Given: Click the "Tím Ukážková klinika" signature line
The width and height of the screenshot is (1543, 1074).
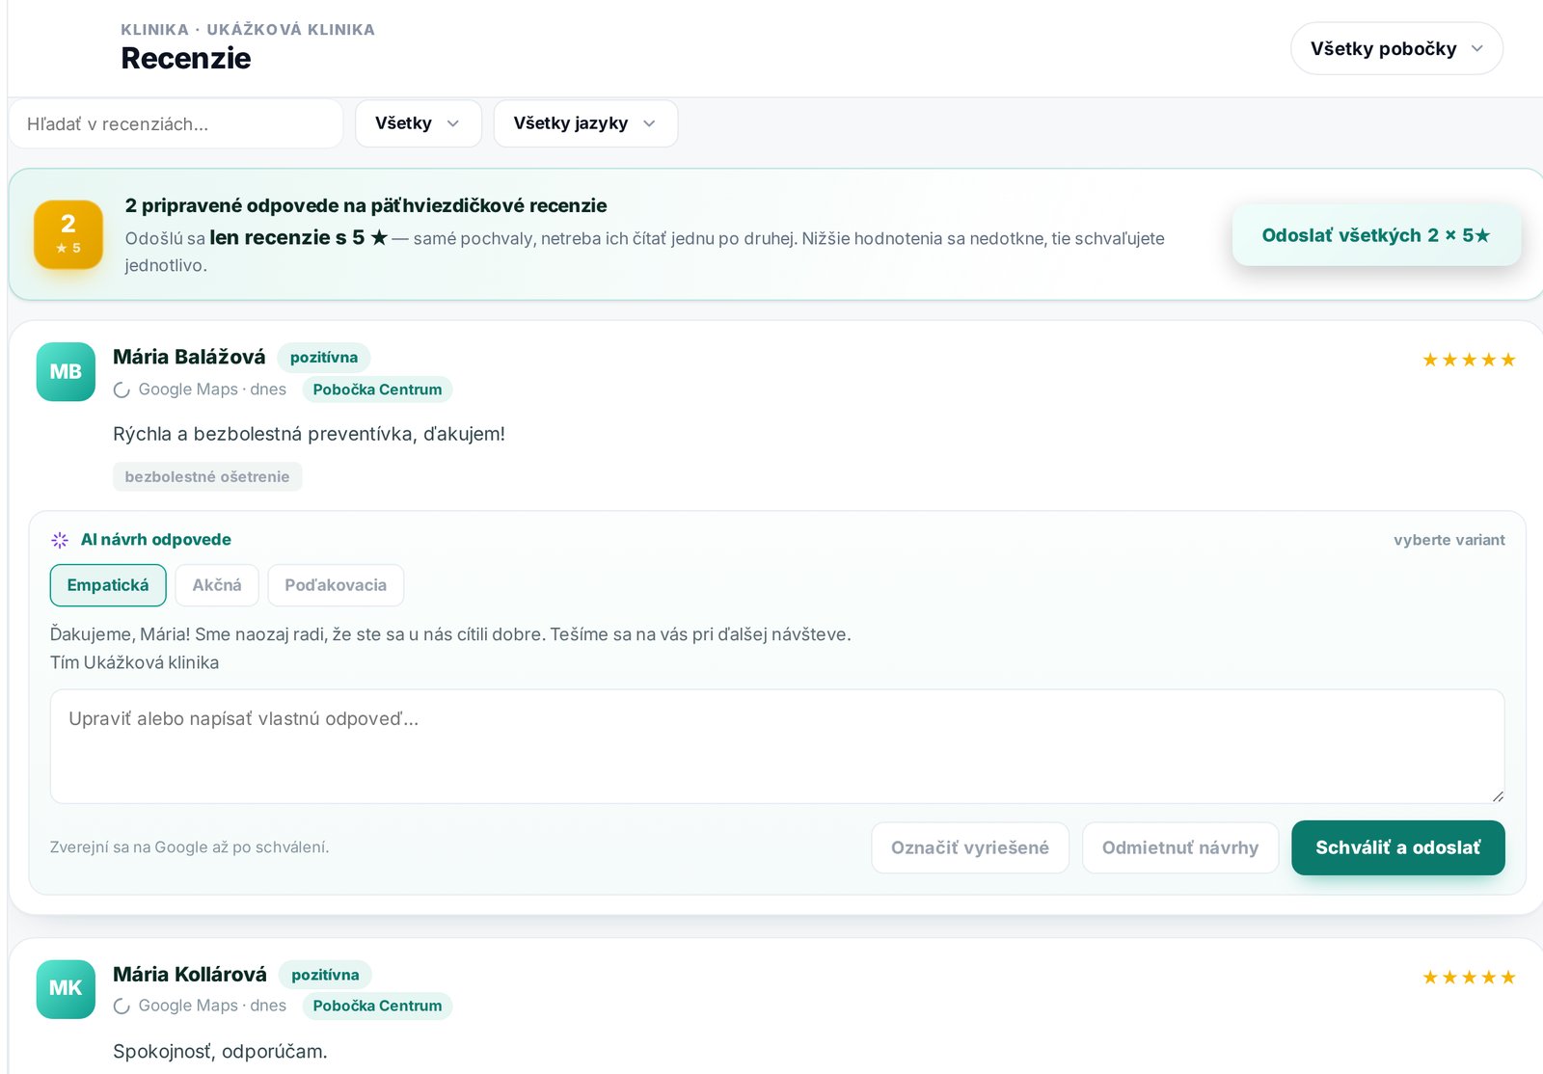Looking at the screenshot, I should point(134,662).
